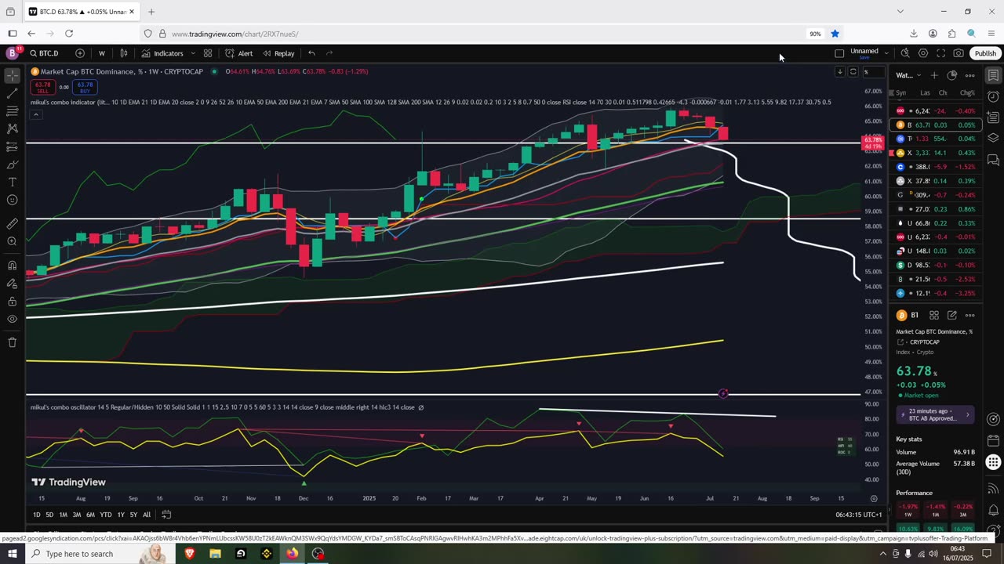Show All available chart history
1004x564 pixels.
point(147,515)
